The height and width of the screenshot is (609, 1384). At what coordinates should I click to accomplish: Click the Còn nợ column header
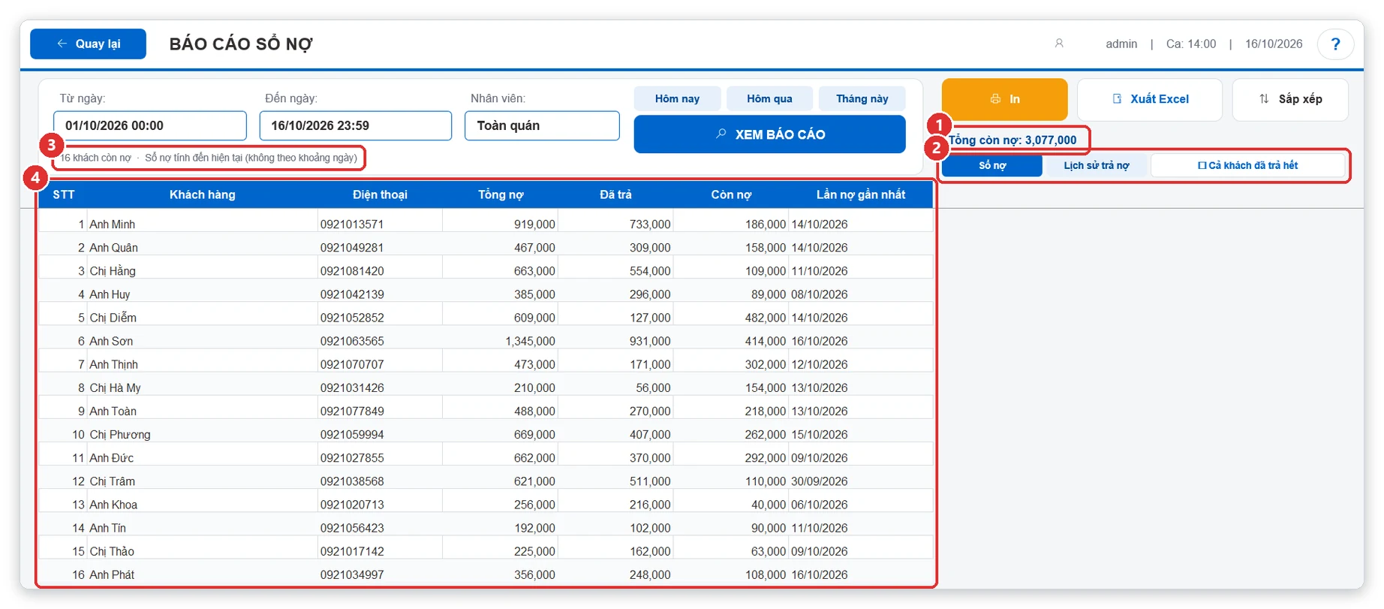pos(731,194)
